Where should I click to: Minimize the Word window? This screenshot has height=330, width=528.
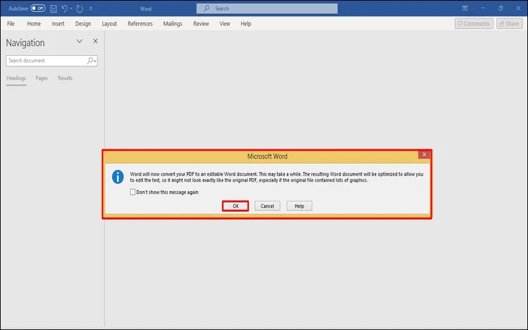(x=483, y=9)
